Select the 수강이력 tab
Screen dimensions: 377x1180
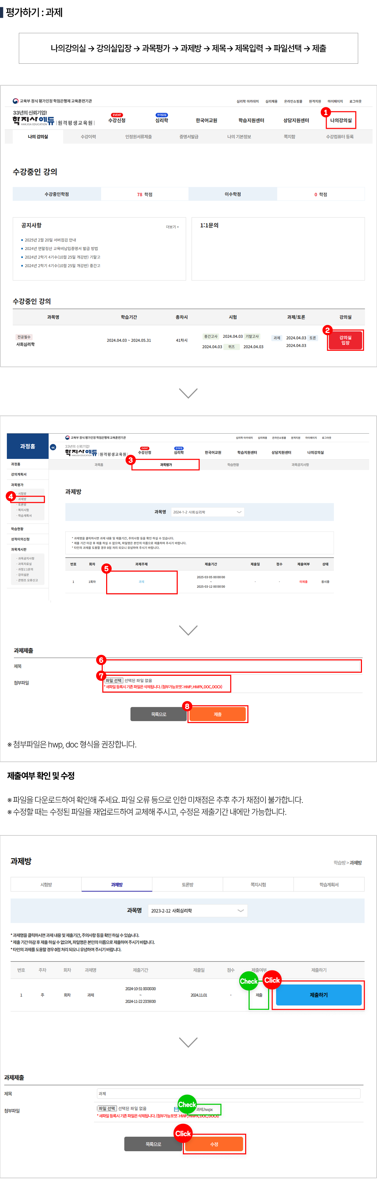pos(88,137)
